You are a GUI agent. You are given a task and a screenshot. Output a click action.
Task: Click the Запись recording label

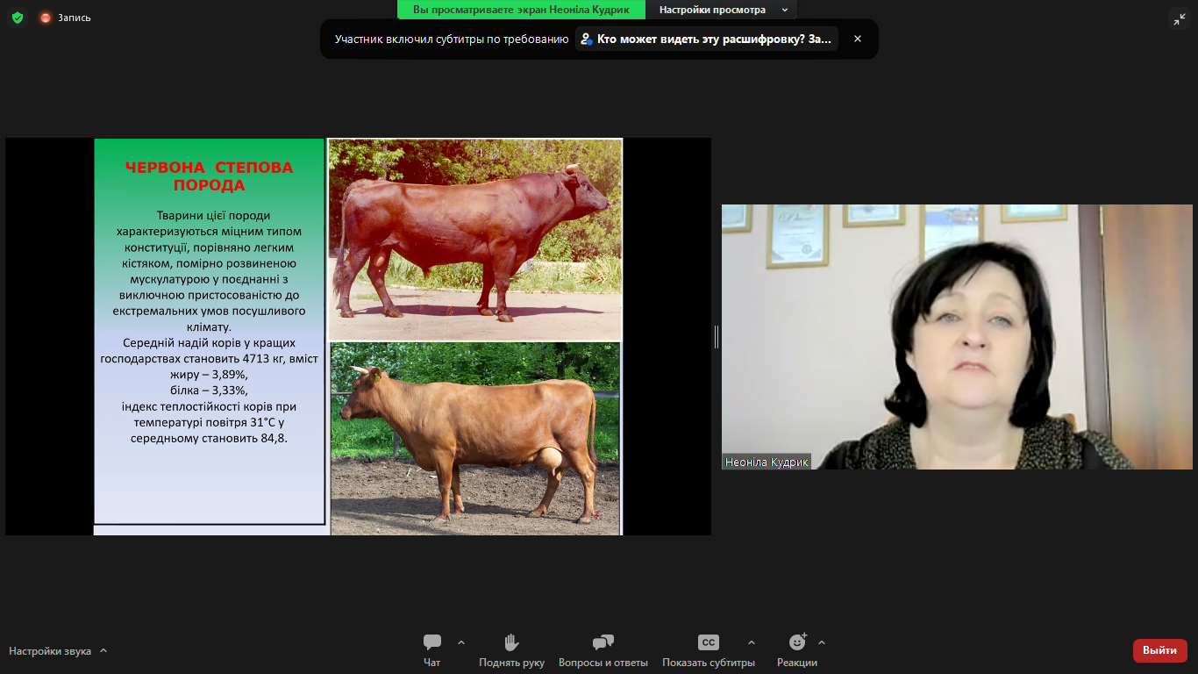(75, 18)
